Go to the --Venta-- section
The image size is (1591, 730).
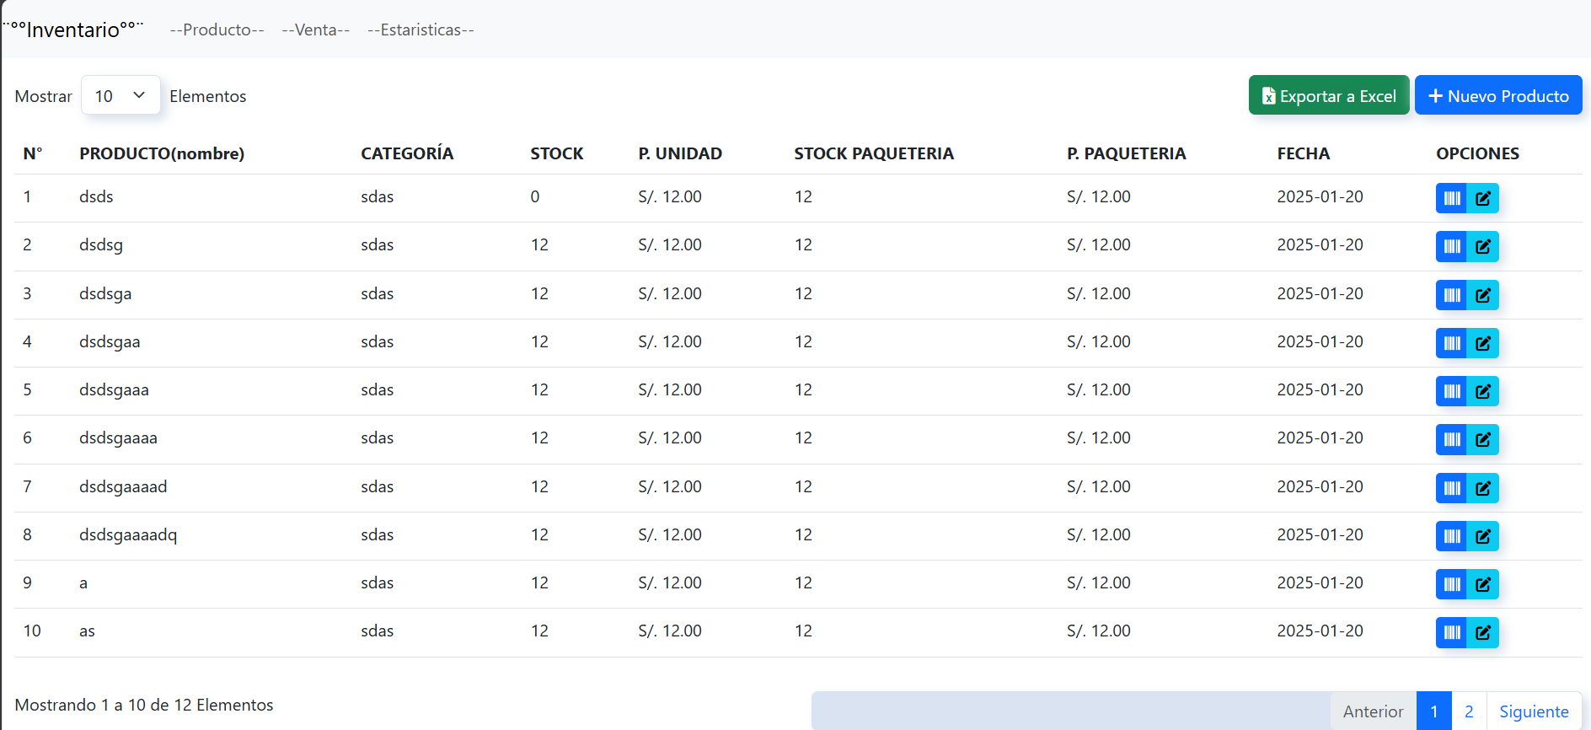tap(315, 30)
